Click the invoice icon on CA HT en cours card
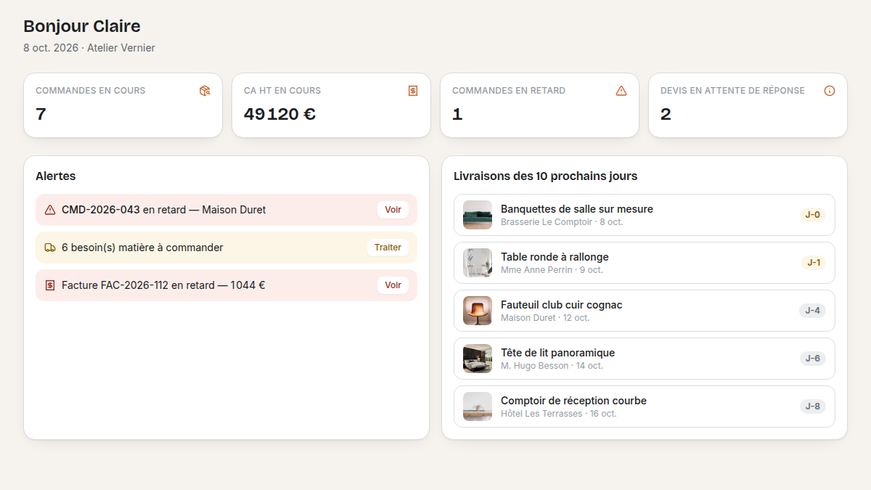The height and width of the screenshot is (490, 871). [413, 91]
